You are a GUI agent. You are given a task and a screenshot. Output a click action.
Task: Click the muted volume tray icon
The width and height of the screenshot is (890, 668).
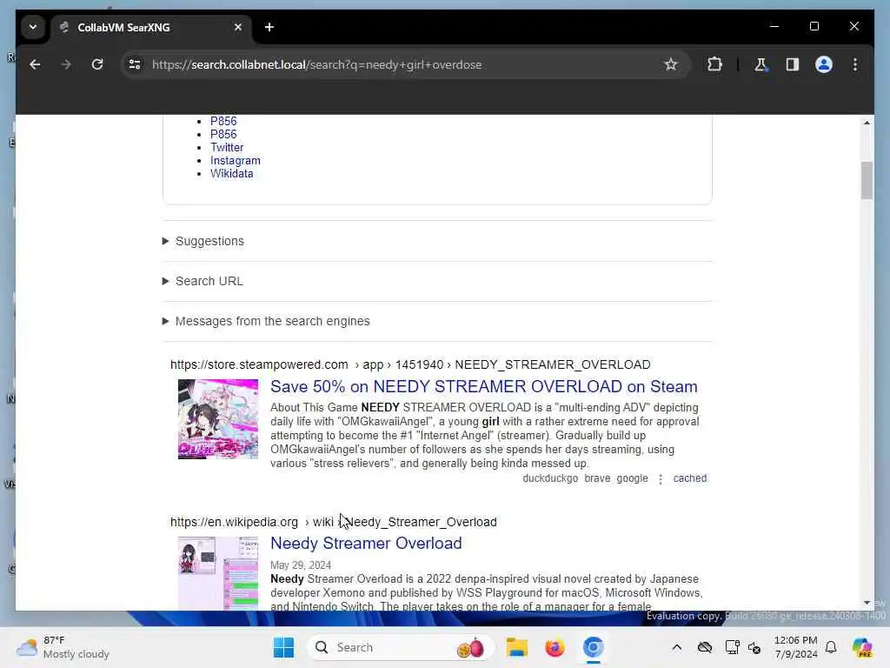pos(754,647)
